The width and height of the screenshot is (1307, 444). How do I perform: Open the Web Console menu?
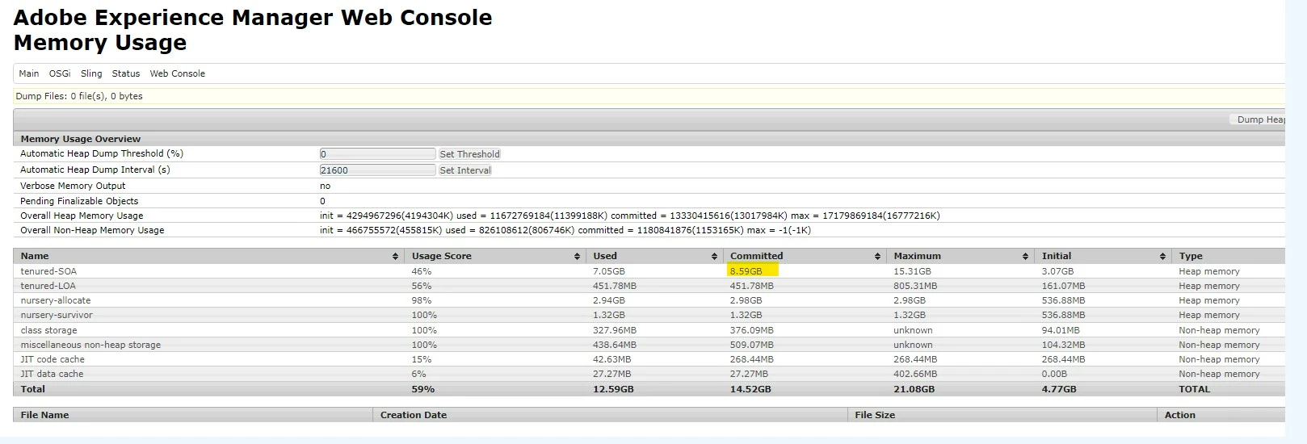(178, 73)
